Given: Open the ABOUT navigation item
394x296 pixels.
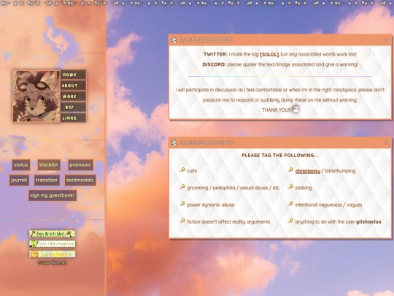Looking at the screenshot, I should pyautogui.click(x=74, y=86).
